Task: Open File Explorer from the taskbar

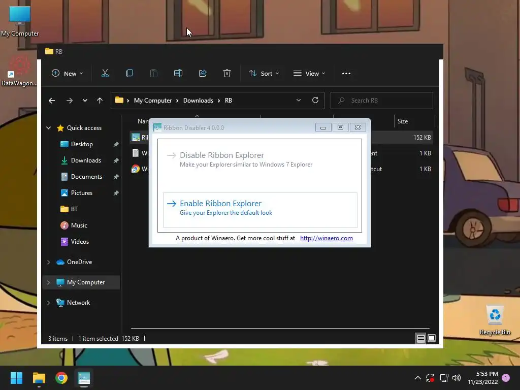Action: [x=39, y=378]
